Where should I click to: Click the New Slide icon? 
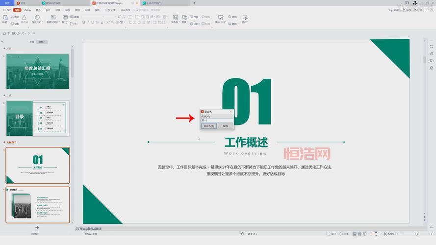pos(51,17)
